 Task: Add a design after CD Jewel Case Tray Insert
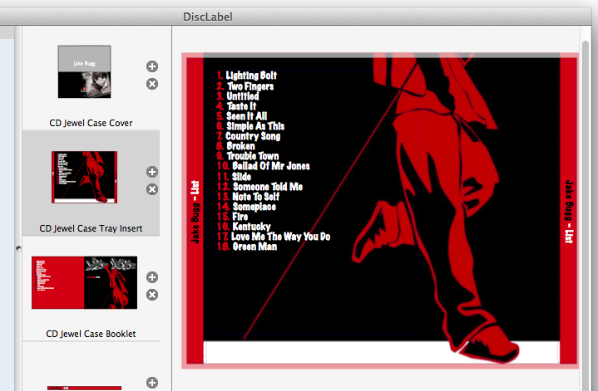[x=152, y=172]
